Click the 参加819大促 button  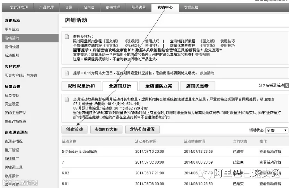[x=106, y=129]
